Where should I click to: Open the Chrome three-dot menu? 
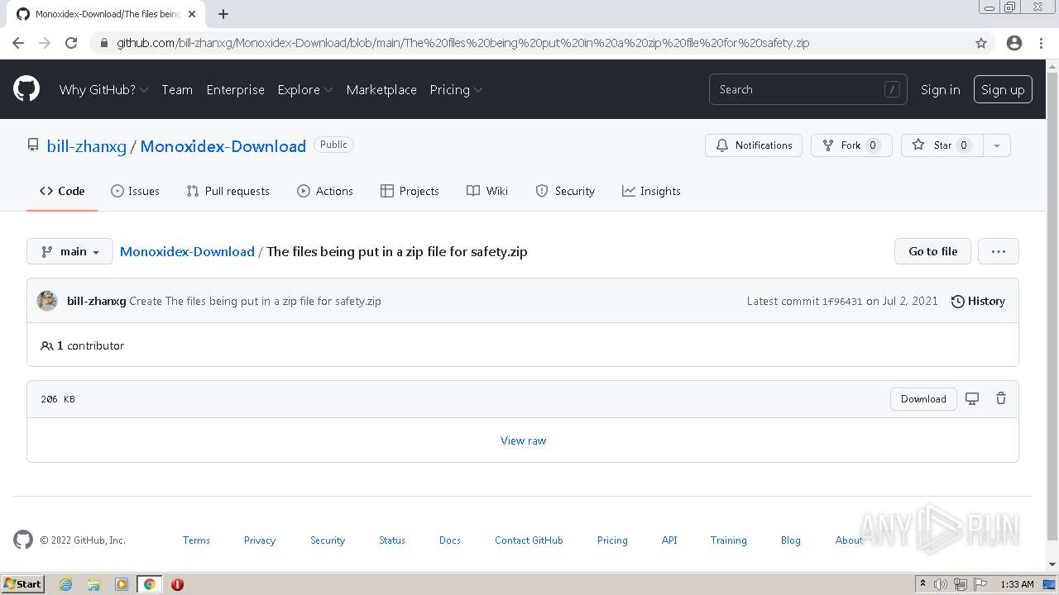pos(1041,43)
